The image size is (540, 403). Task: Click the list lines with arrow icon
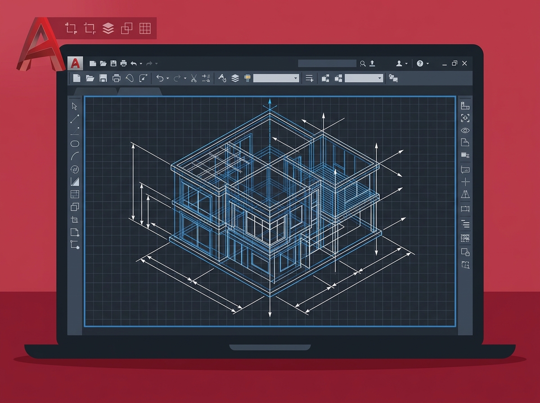309,78
